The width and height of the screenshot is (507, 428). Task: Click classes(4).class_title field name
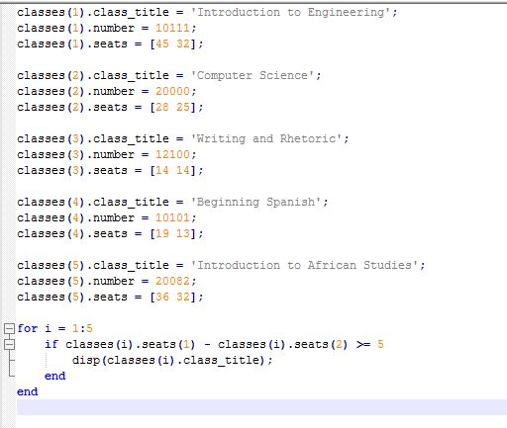pos(93,202)
